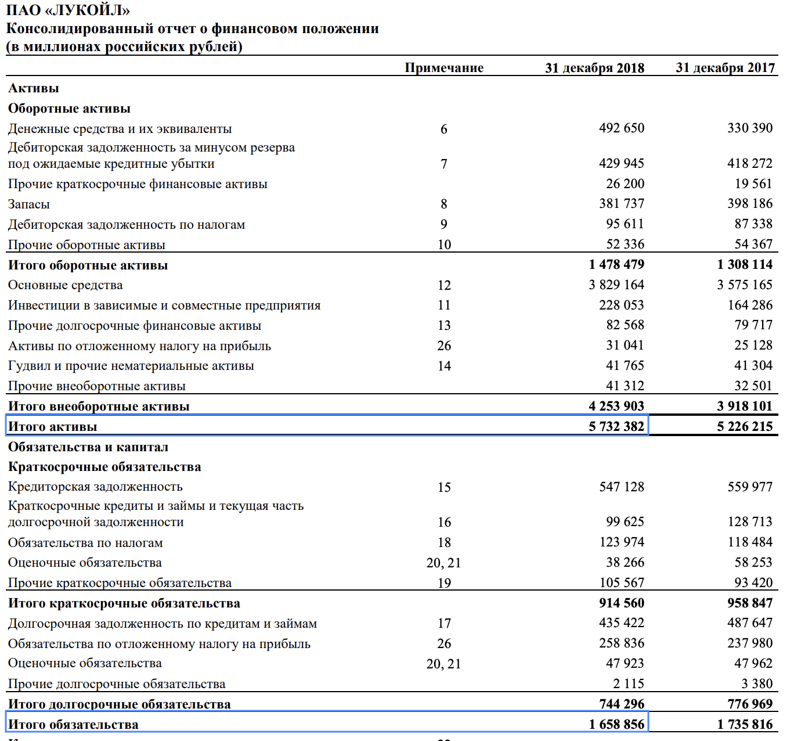Click the total assets value 5 226 215
Screen dimensions: 801x741
[x=745, y=427]
